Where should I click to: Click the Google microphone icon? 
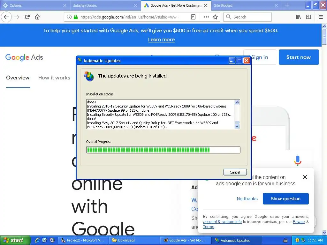pos(298,161)
